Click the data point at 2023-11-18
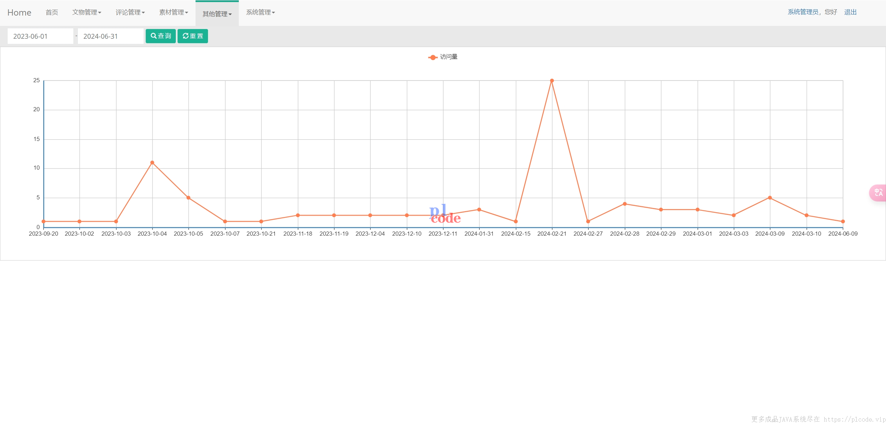Screen dimensions: 886x425 (x=298, y=215)
